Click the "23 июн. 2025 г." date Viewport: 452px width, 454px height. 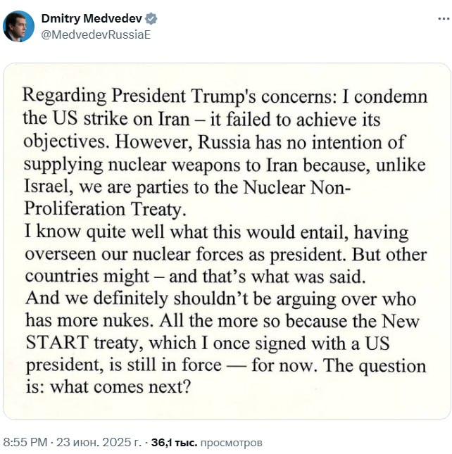tap(99, 443)
